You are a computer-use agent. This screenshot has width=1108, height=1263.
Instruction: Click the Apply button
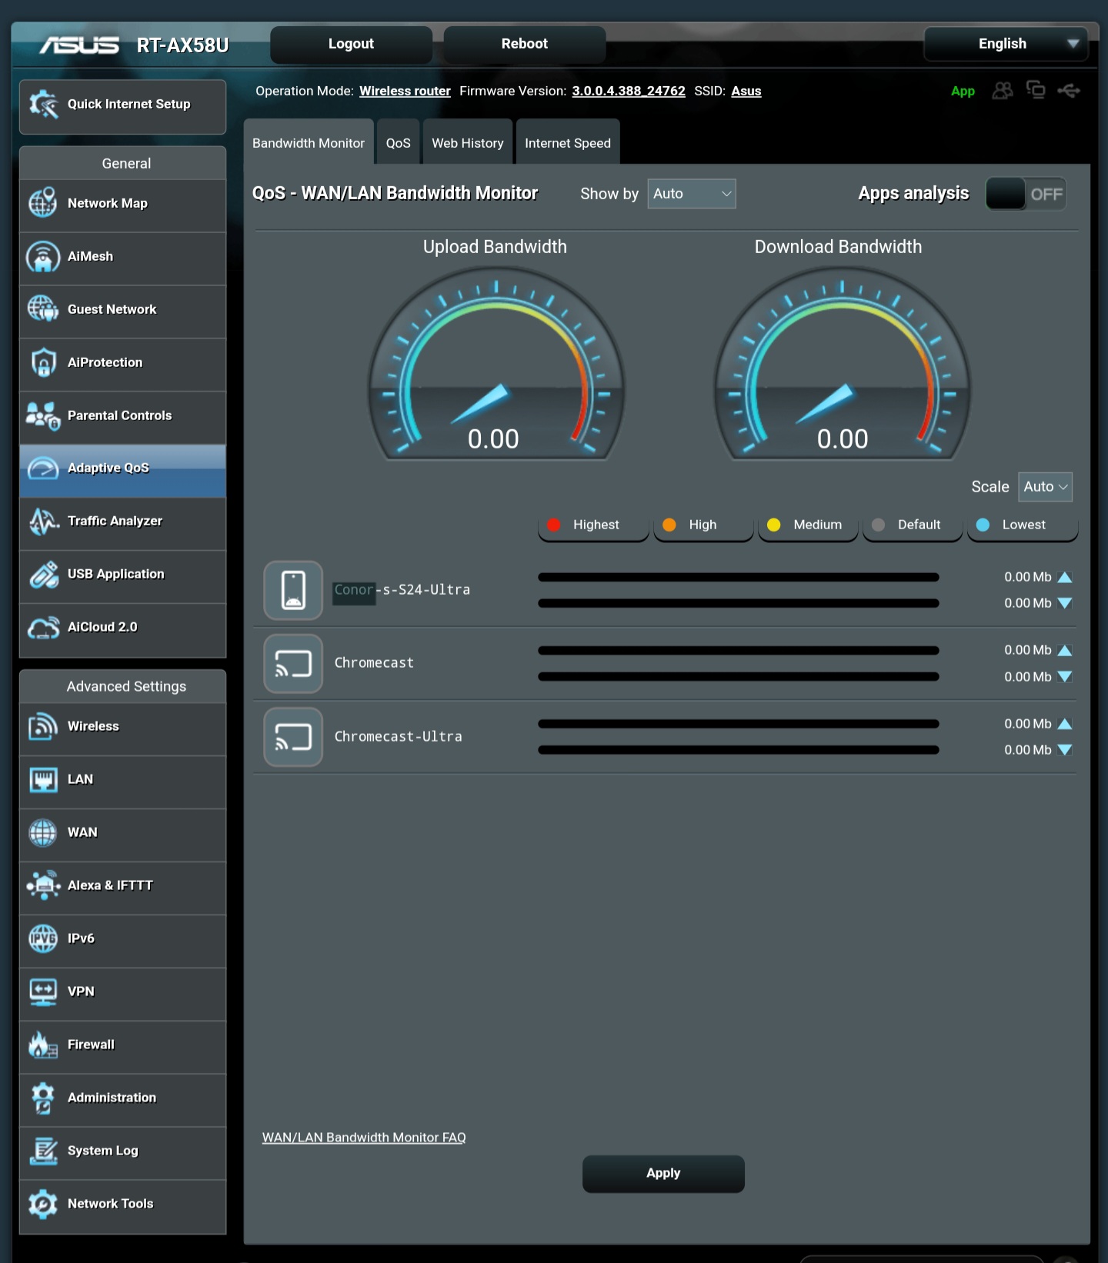coord(663,1174)
